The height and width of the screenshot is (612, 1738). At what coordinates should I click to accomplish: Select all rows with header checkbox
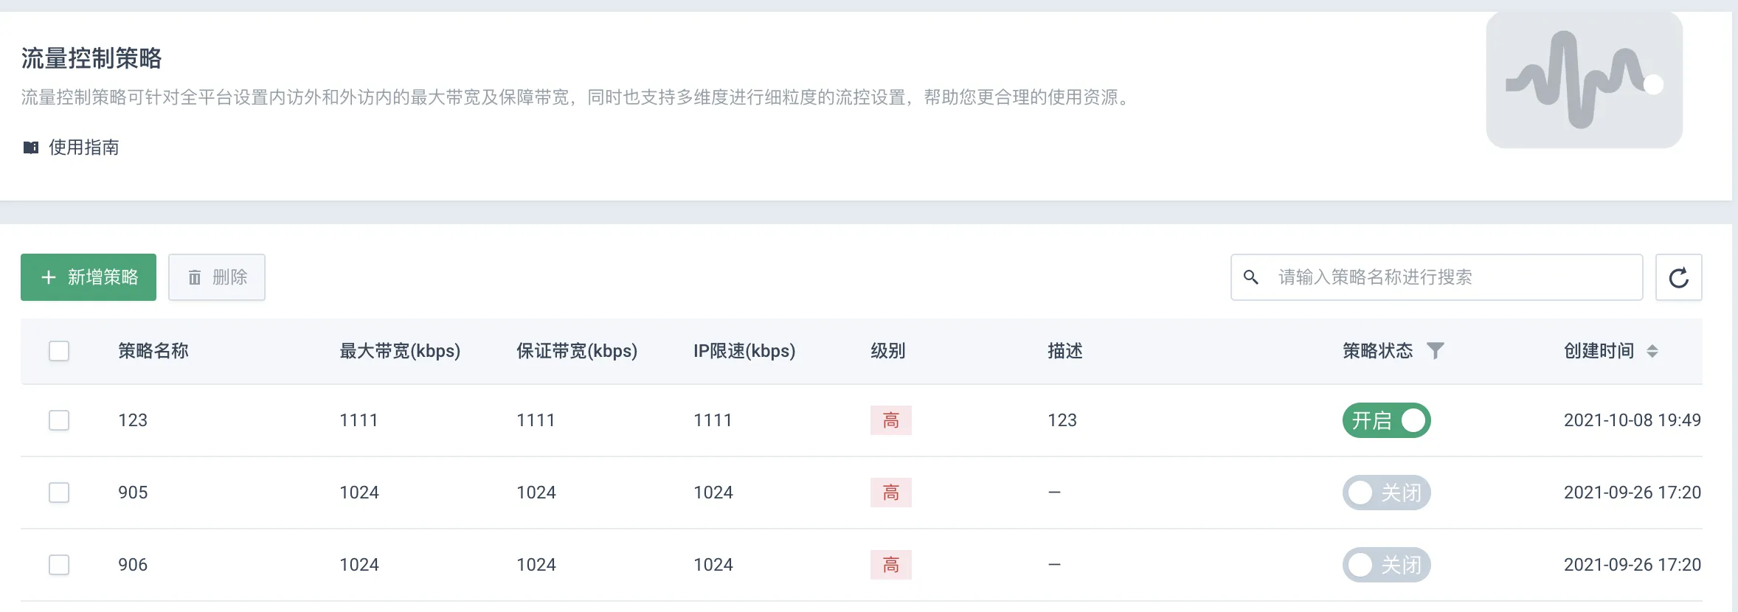[x=59, y=351]
